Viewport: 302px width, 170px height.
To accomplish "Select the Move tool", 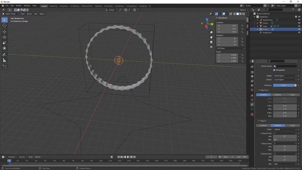I will click(4, 32).
